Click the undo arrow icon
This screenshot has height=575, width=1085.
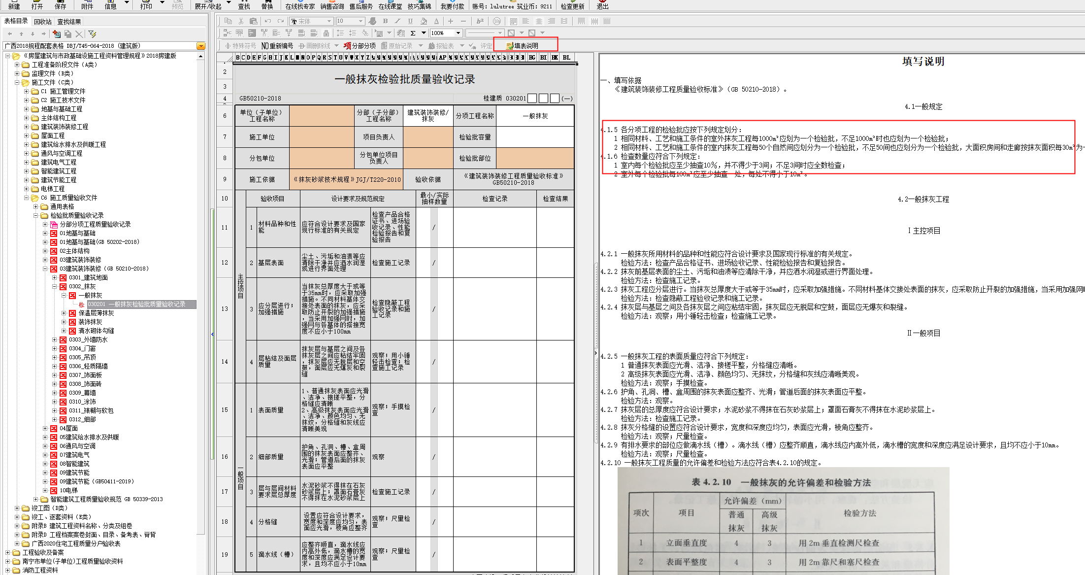[268, 21]
